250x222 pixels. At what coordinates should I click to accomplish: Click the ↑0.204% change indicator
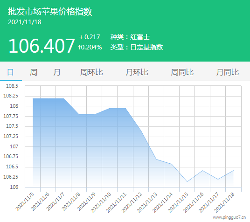click(x=90, y=47)
